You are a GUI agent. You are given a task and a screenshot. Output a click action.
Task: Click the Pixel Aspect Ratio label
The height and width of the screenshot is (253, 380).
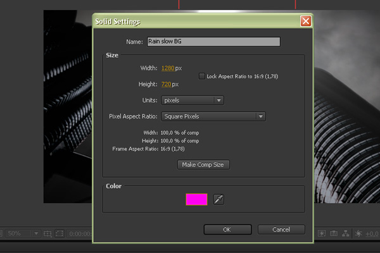133,116
